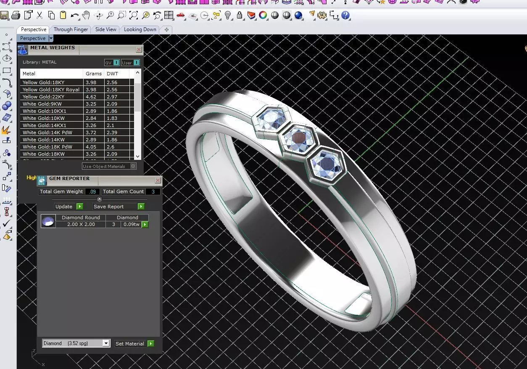The image size is (527, 369).
Task: Select the White Gold:18K PdW row
Action: pyautogui.click(x=77, y=147)
